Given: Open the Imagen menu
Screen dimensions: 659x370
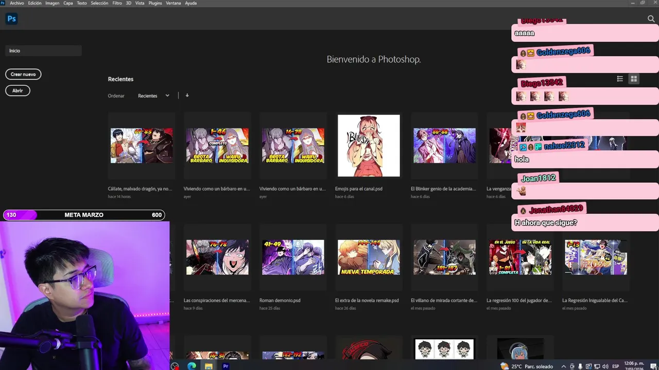Looking at the screenshot, I should point(52,3).
